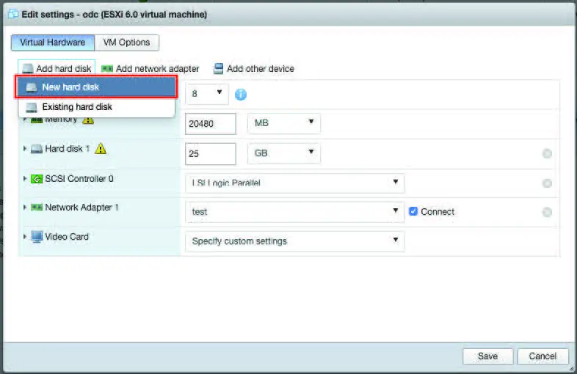The image size is (577, 374).
Task: Click the SCSI Controller 0 label
Action: (79, 179)
